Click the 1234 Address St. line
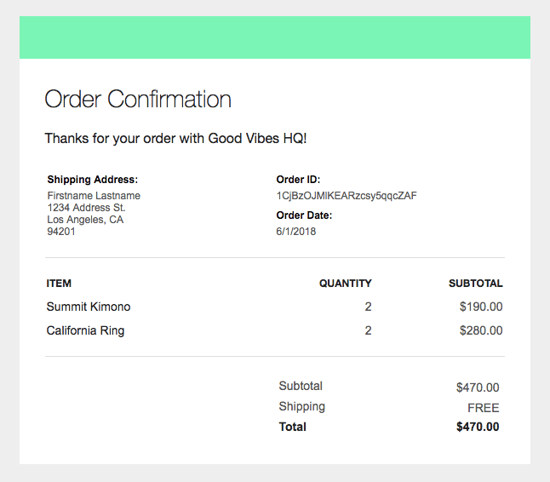The height and width of the screenshot is (482, 550). 86,208
